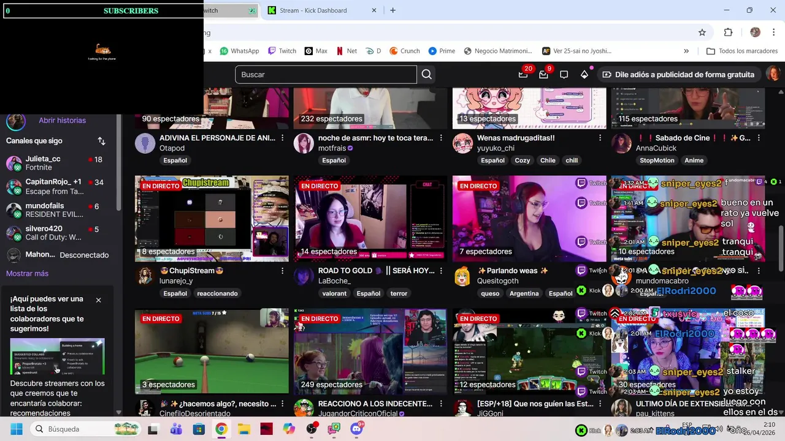Open the Crunch bookmark
Viewport: 785px width, 441px height.
click(405, 51)
